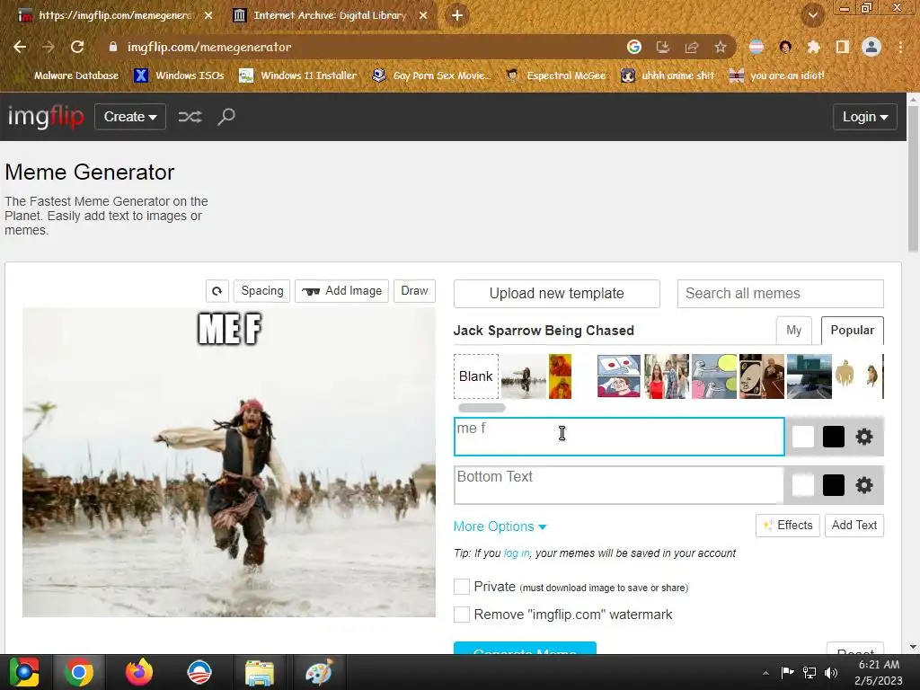Open the shuffle random meme icon
Image resolution: width=920 pixels, height=690 pixels.
[x=190, y=117]
